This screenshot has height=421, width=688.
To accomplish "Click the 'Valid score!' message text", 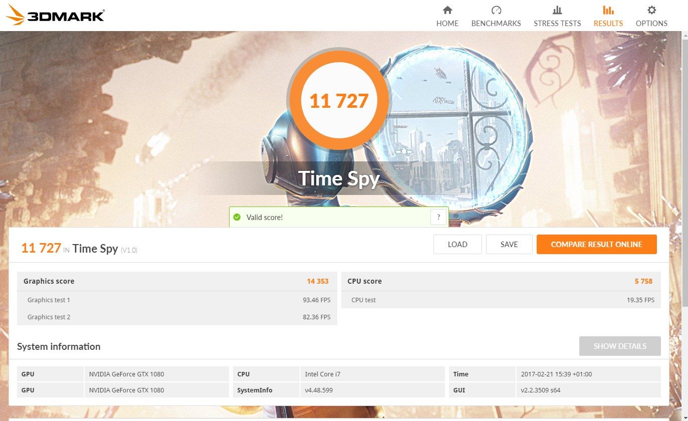I will [265, 218].
